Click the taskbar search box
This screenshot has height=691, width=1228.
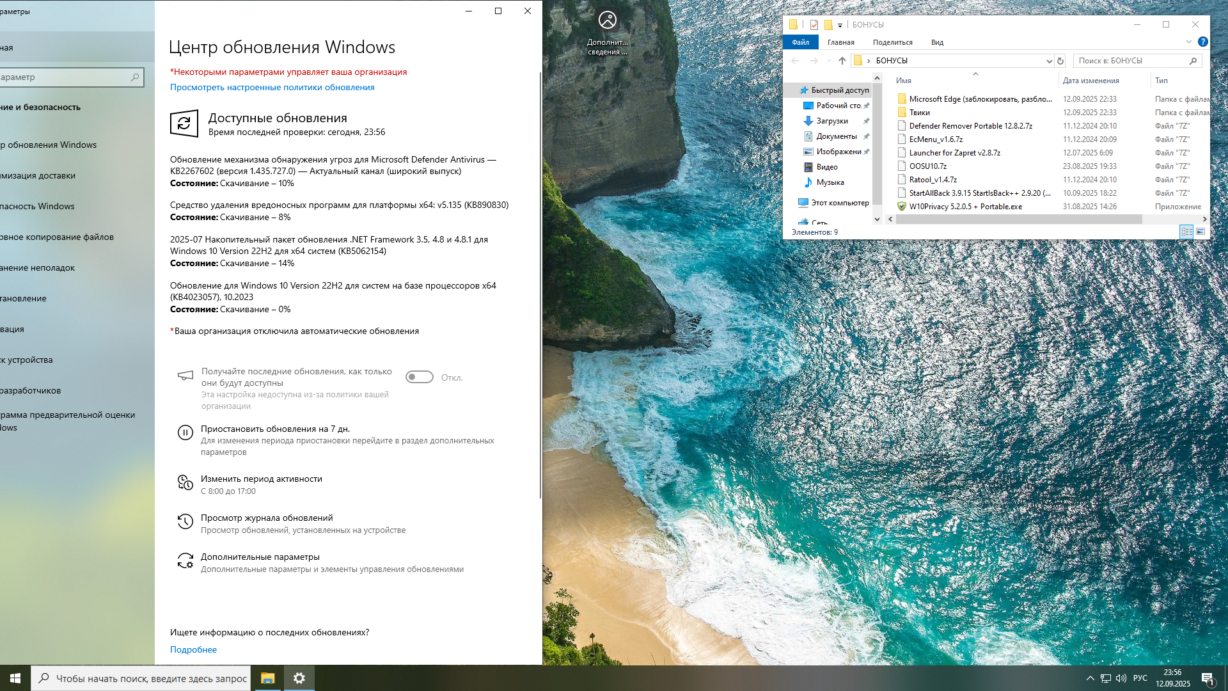[x=141, y=678]
